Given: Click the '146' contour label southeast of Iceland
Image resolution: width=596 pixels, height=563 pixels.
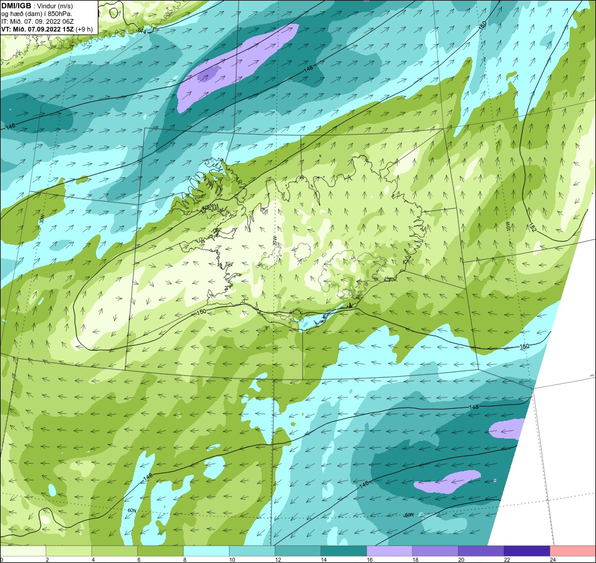Looking at the screenshot, I should [364, 484].
